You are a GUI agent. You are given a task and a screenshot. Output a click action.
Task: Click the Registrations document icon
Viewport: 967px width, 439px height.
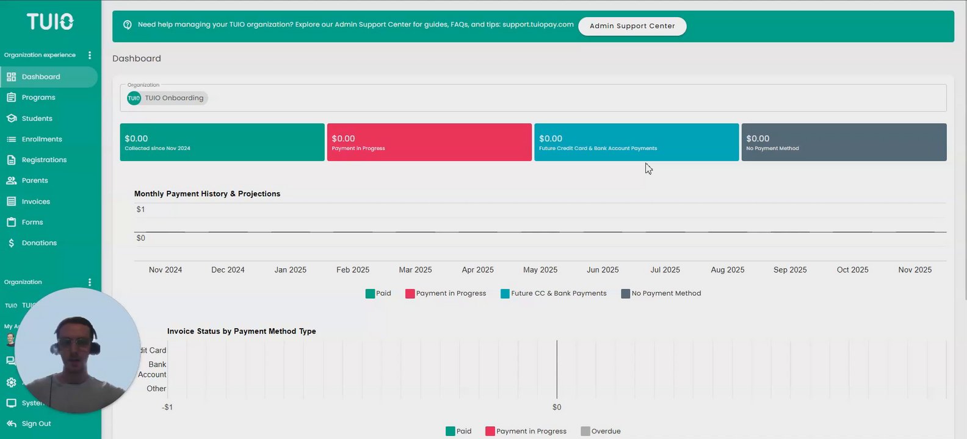click(x=11, y=160)
